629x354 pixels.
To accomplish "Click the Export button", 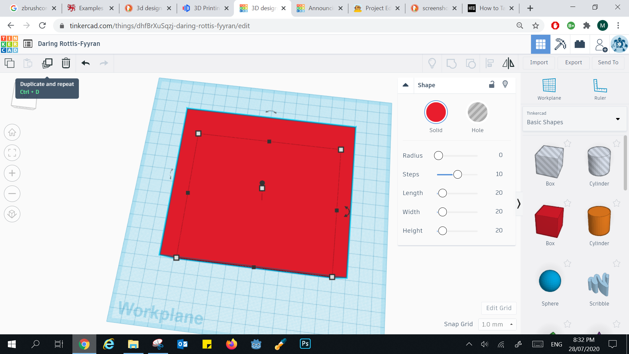I will click(573, 62).
